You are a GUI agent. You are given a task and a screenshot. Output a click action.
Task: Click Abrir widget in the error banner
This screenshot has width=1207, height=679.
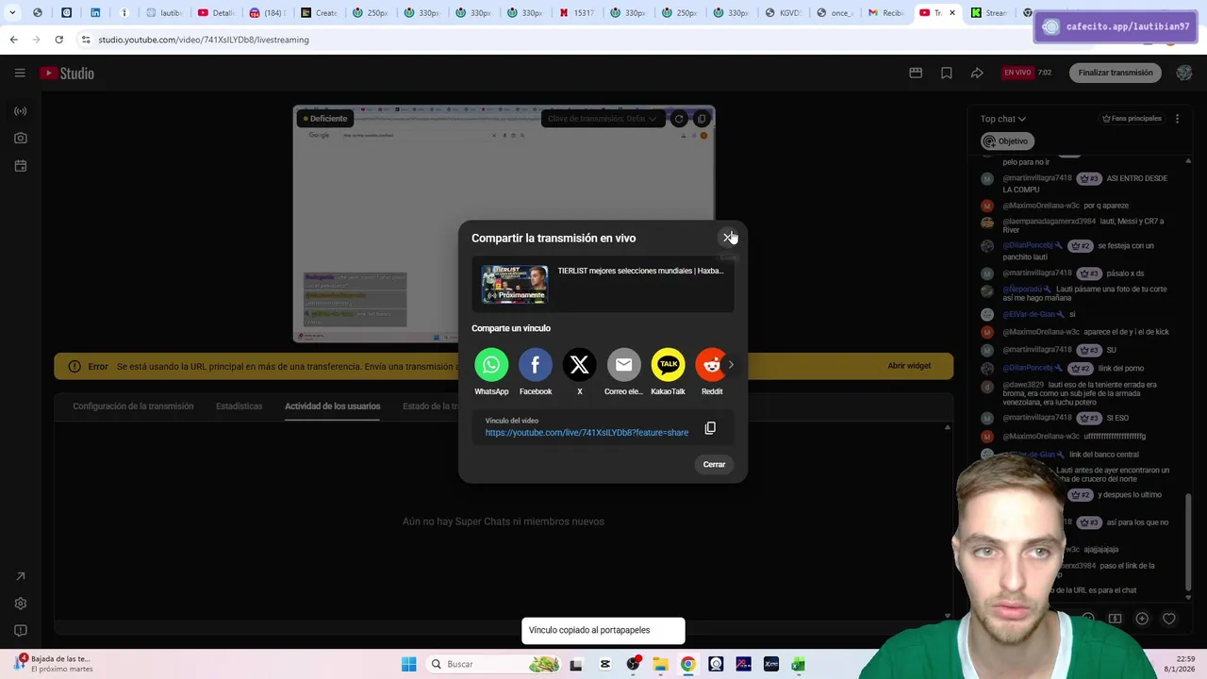pos(909,366)
